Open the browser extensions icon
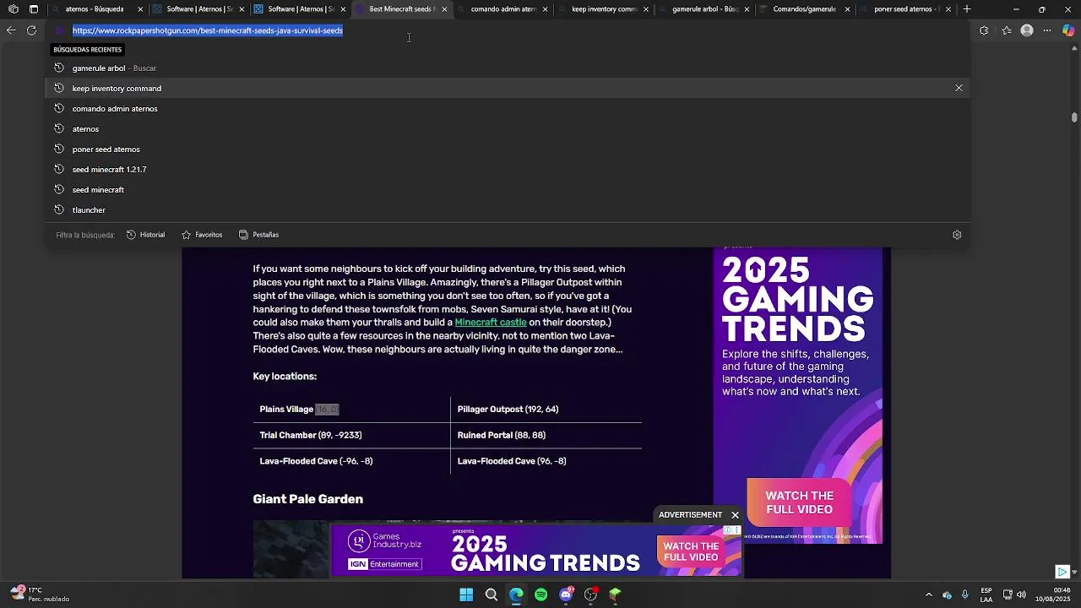Screen dimensions: 1081x608 coord(984,30)
